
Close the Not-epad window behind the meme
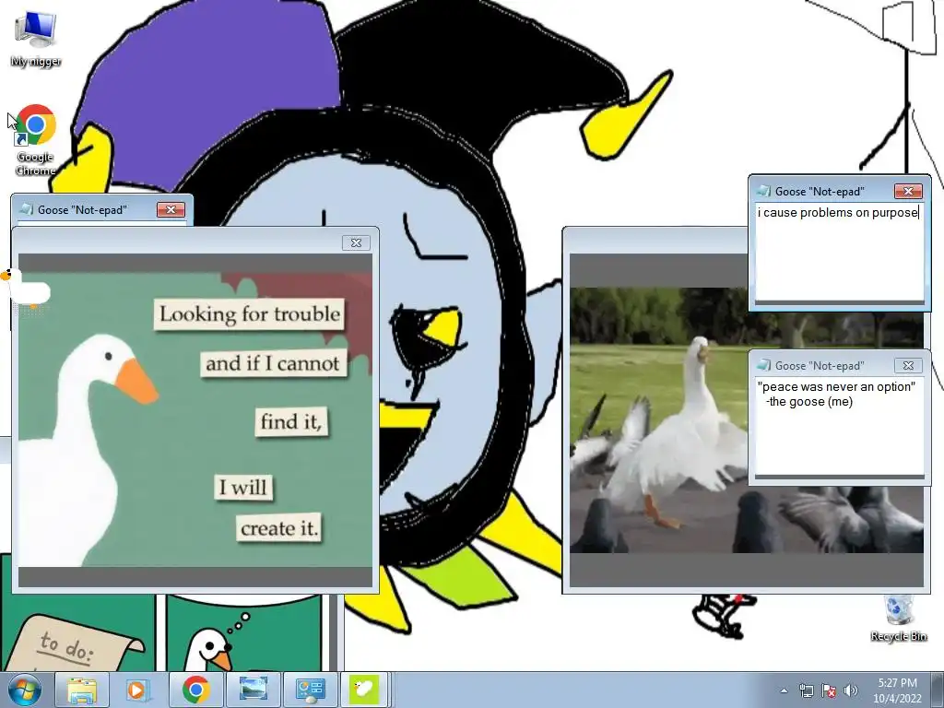tap(171, 209)
